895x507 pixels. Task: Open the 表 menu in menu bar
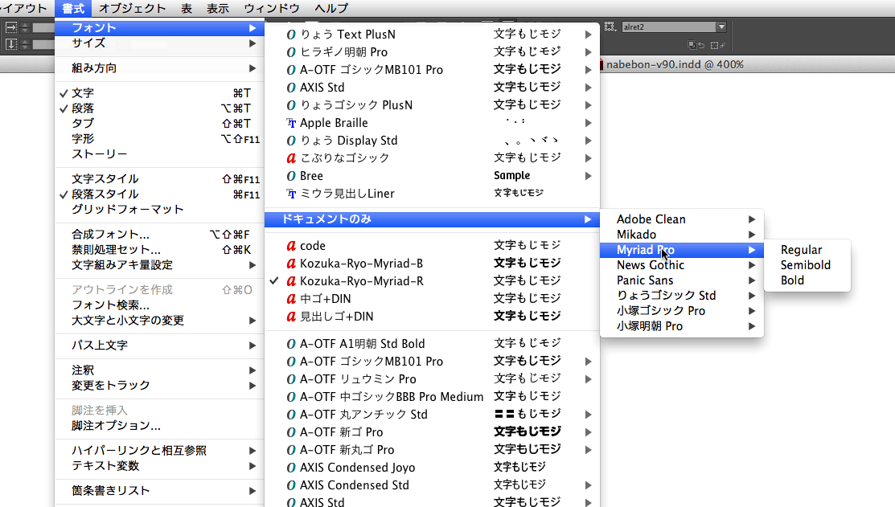click(x=187, y=9)
